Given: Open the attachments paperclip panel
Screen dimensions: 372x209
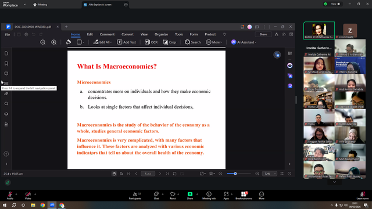Looking at the screenshot, I should click(6, 93).
